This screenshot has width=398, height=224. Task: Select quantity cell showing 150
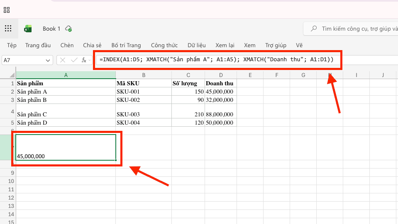point(188,92)
